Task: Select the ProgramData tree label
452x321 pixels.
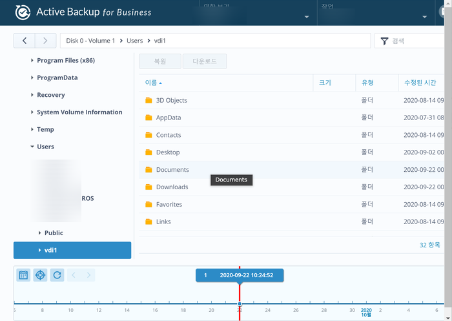Action: pyautogui.click(x=57, y=78)
